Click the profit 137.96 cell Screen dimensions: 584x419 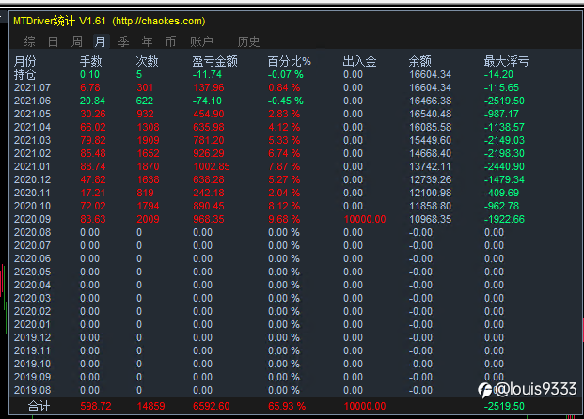[209, 87]
